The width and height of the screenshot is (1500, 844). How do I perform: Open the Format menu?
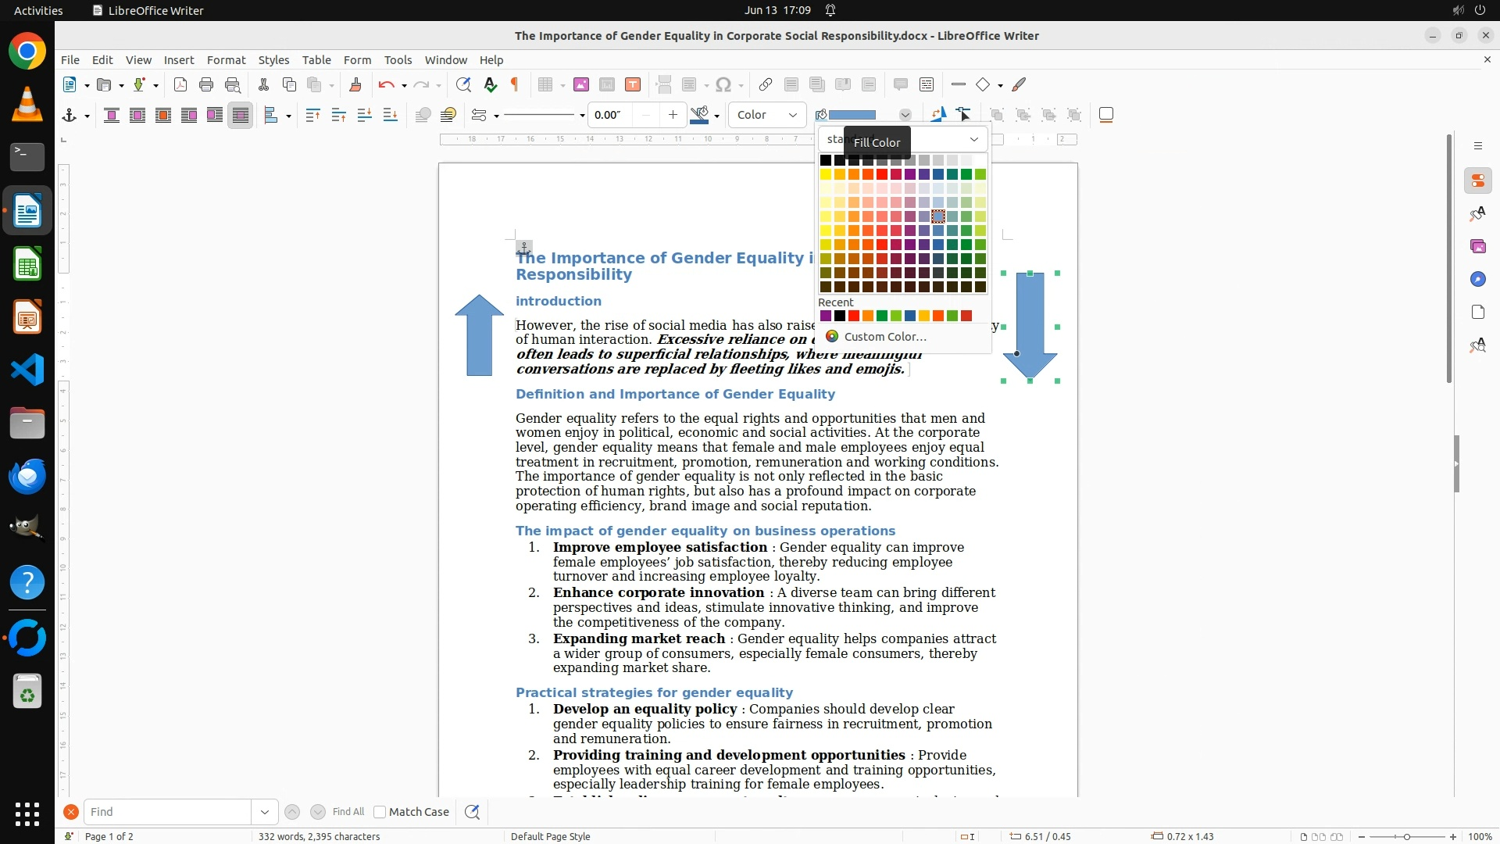[226, 59]
